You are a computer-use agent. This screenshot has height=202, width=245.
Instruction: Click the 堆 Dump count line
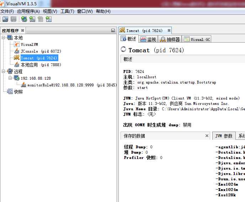pyautogui.click(x=136, y=152)
